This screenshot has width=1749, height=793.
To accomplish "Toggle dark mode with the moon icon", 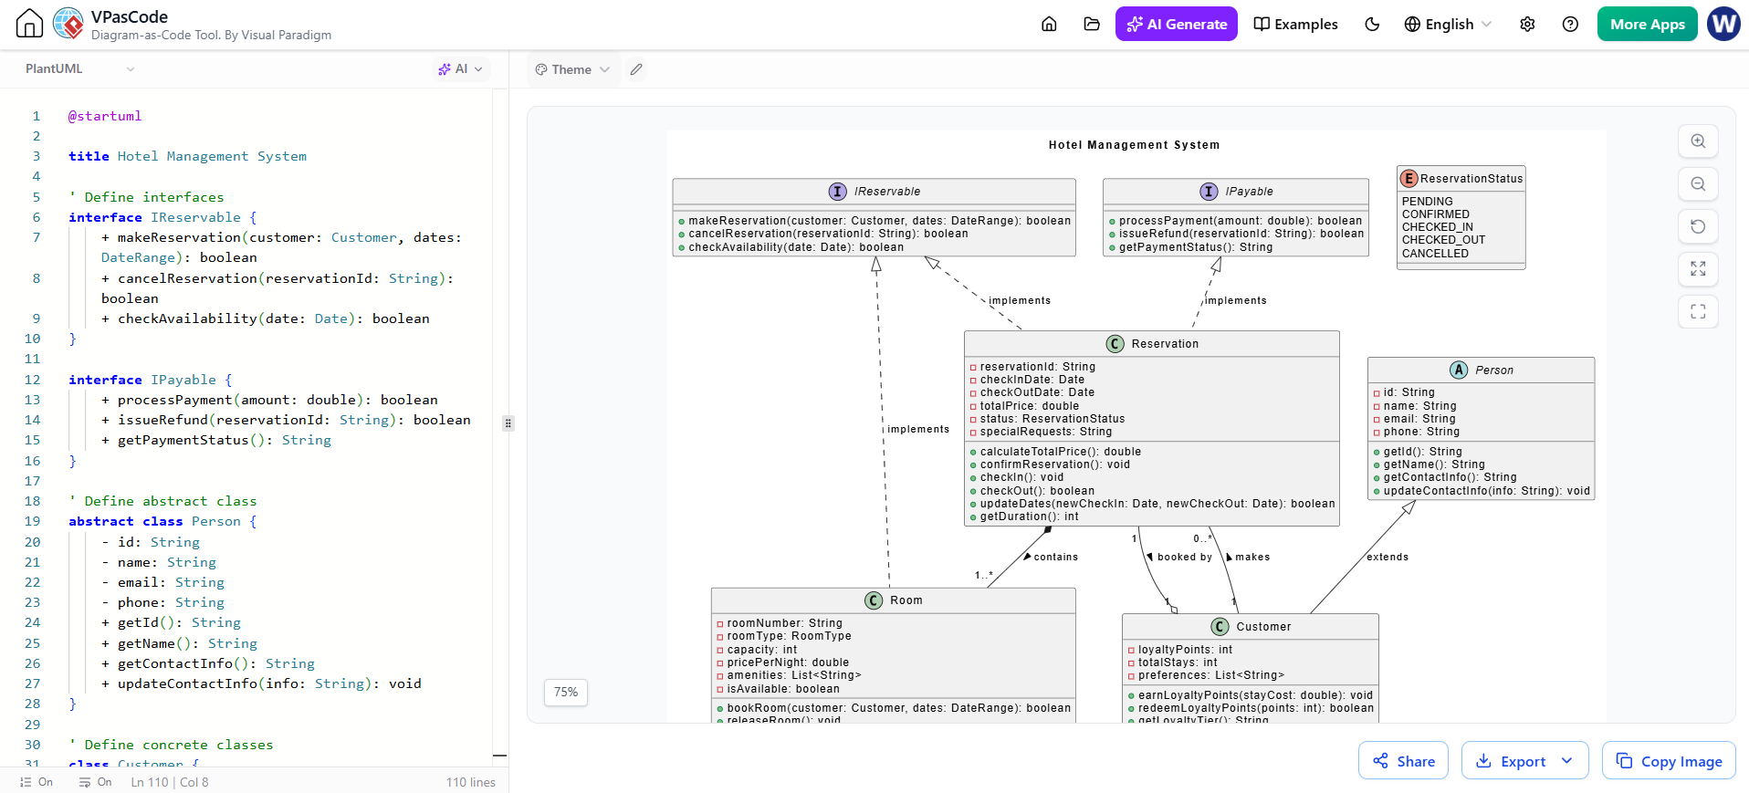I will [x=1372, y=24].
